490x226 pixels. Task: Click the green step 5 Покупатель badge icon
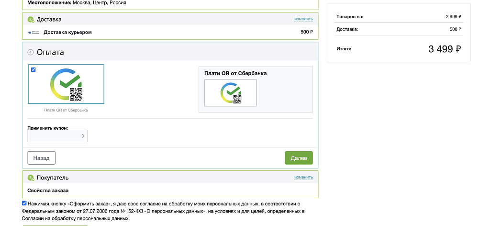pyautogui.click(x=31, y=178)
